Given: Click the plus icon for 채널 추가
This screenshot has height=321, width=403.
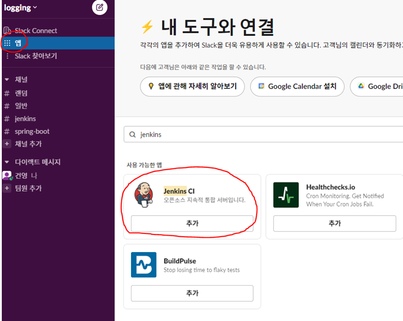Looking at the screenshot, I should [7, 143].
